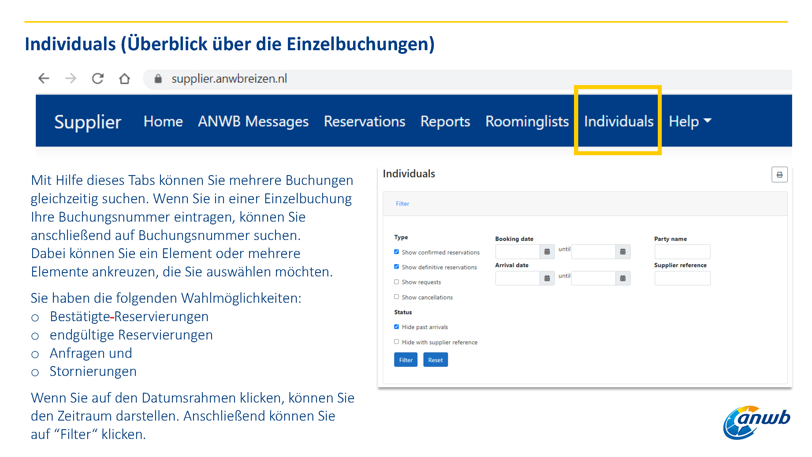
Task: Focus the Booking date start field
Action: [x=518, y=252]
